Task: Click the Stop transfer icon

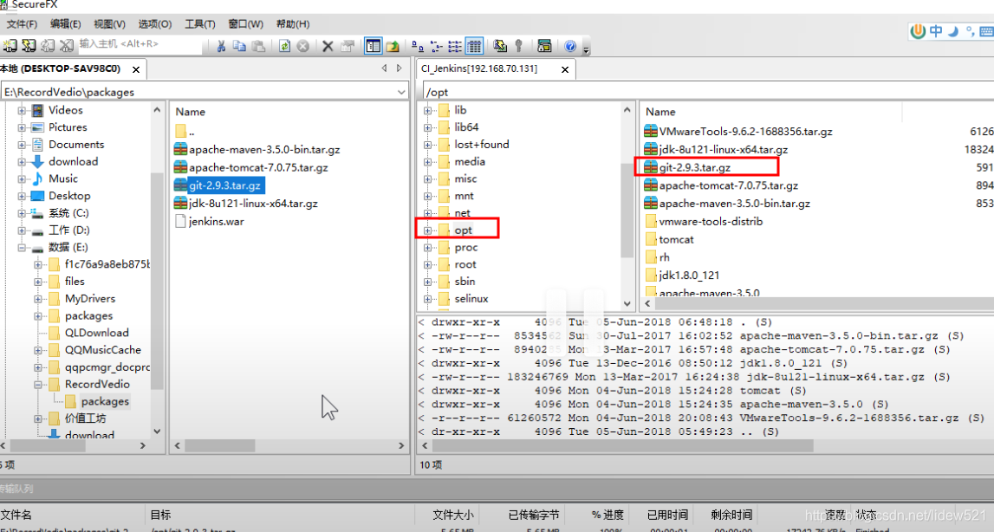Action: [x=303, y=46]
